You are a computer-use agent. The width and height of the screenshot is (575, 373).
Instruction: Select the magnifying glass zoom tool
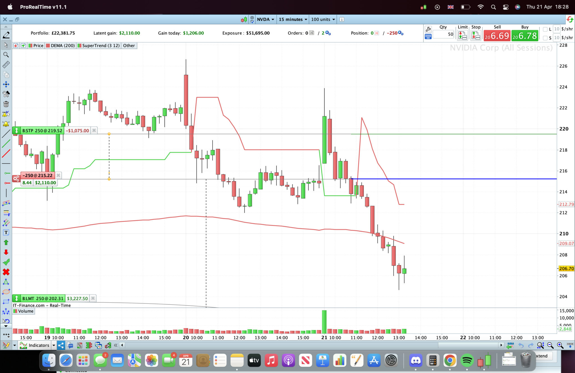pos(6,55)
